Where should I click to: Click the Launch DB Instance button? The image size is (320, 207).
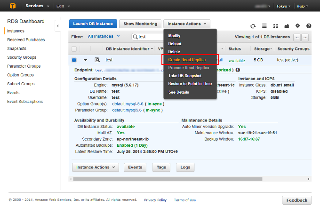(x=93, y=24)
